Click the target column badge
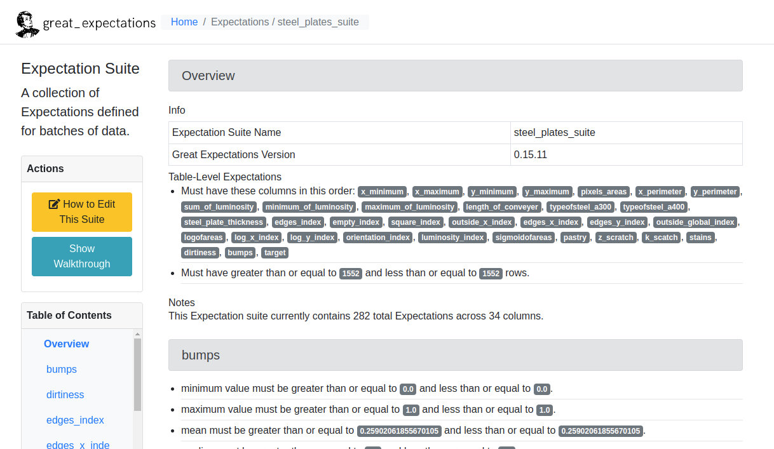 pos(275,253)
